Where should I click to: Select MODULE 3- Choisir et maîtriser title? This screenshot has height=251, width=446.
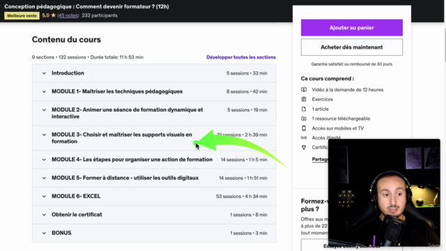(x=122, y=138)
